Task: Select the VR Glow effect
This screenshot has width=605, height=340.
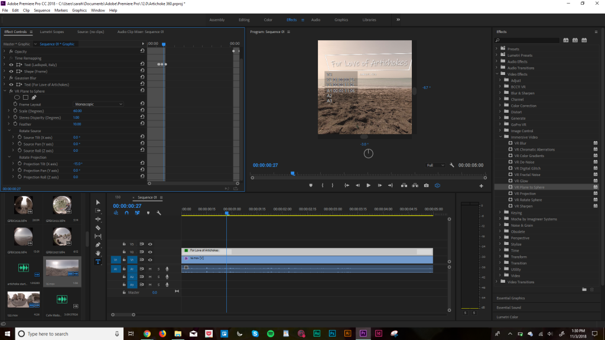Action: 521,181
